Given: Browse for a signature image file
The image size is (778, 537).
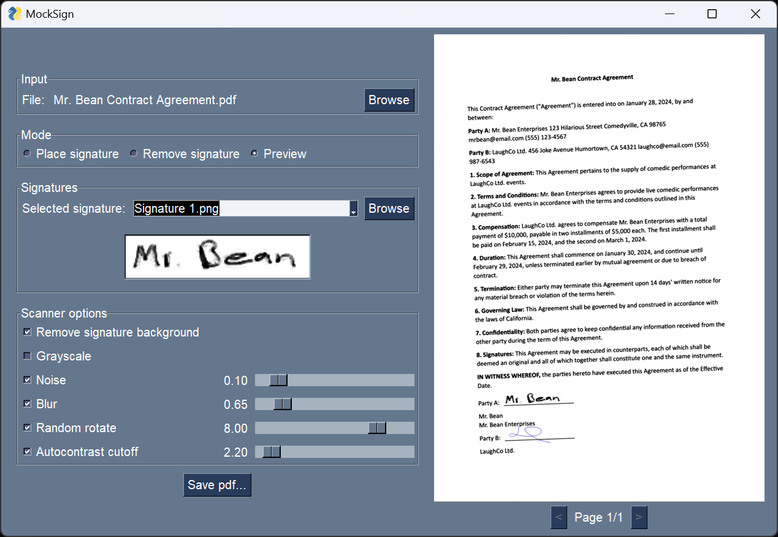Looking at the screenshot, I should pos(389,208).
